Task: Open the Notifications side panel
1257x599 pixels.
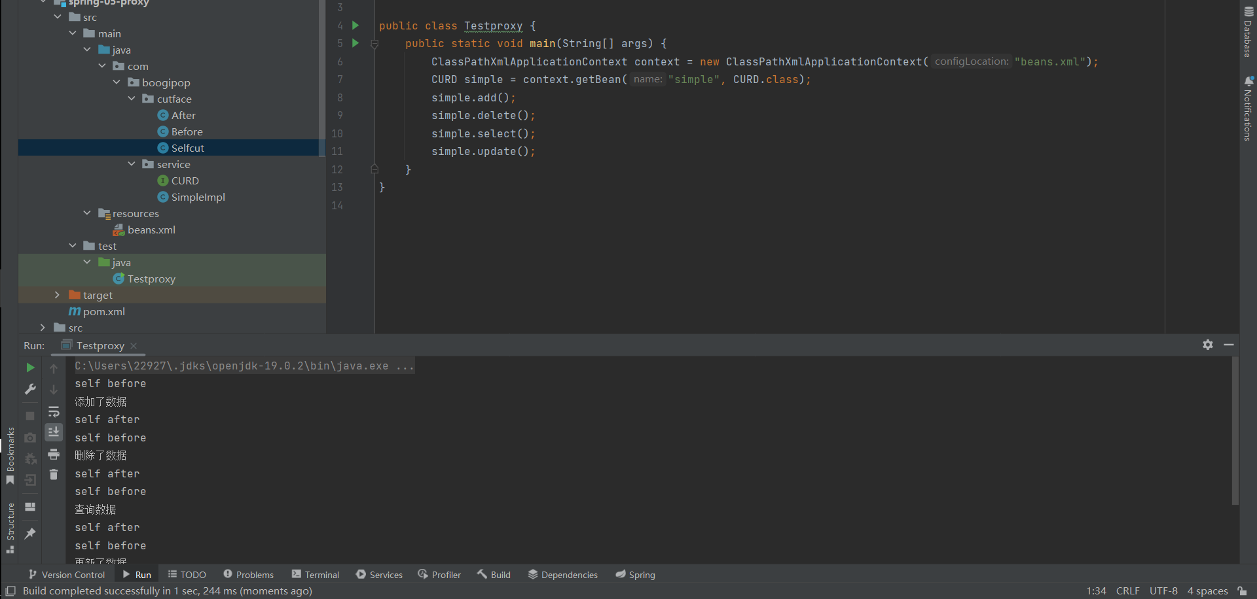Action: (x=1248, y=109)
